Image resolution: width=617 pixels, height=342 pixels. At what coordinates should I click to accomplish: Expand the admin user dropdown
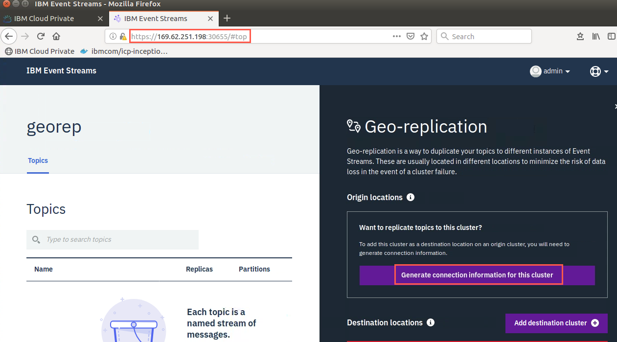pos(568,71)
